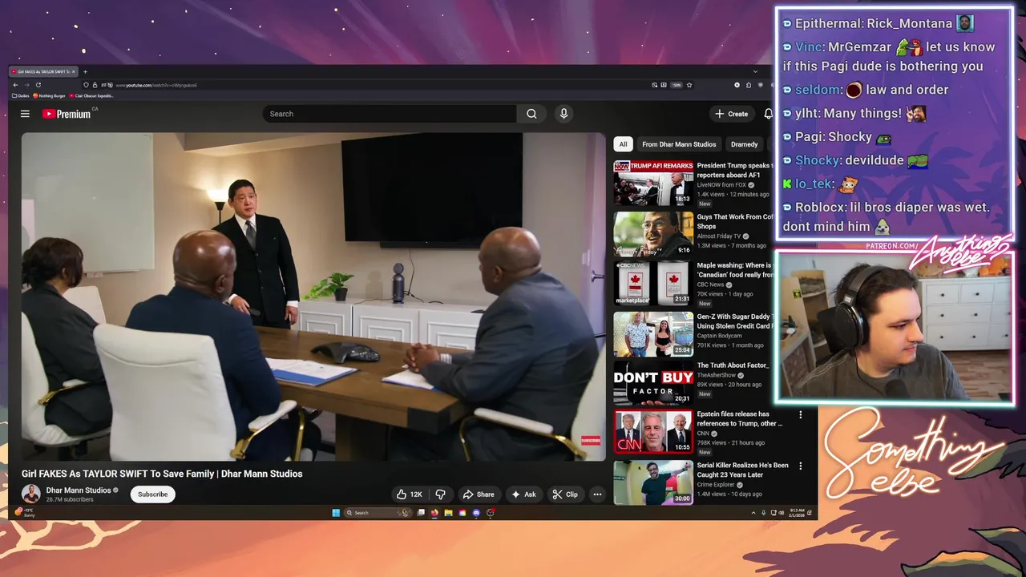Image resolution: width=1026 pixels, height=577 pixels.
Task: Open Guys That Work From Coffee Shops thumbnail
Action: tap(653, 234)
